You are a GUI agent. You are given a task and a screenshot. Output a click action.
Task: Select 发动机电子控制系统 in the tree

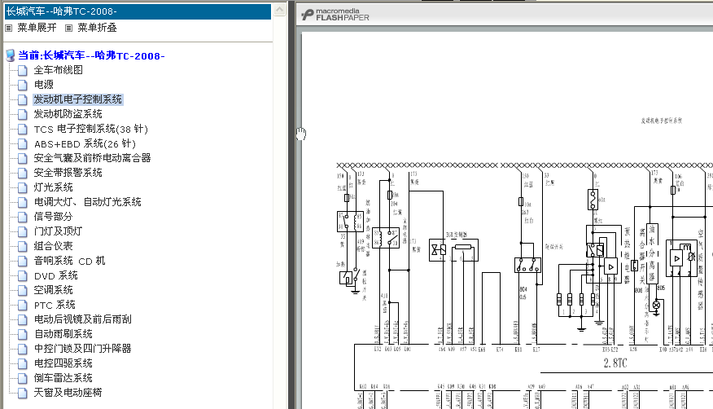pos(78,99)
